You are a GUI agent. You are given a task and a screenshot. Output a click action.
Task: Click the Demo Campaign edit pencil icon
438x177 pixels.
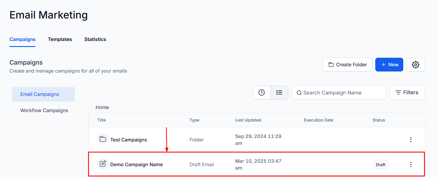[x=103, y=164]
